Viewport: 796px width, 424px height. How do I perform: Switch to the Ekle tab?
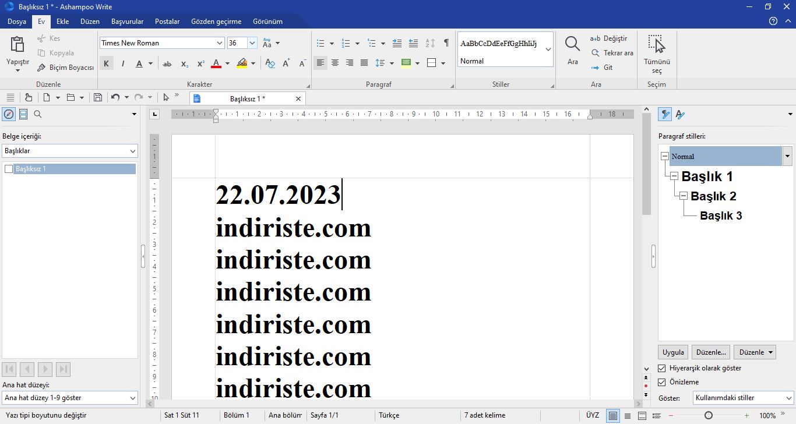click(63, 22)
